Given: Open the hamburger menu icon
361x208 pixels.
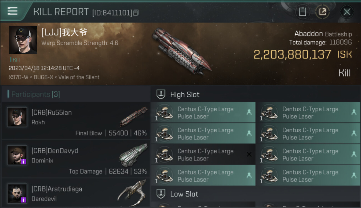Looking at the screenshot, I should (12, 11).
